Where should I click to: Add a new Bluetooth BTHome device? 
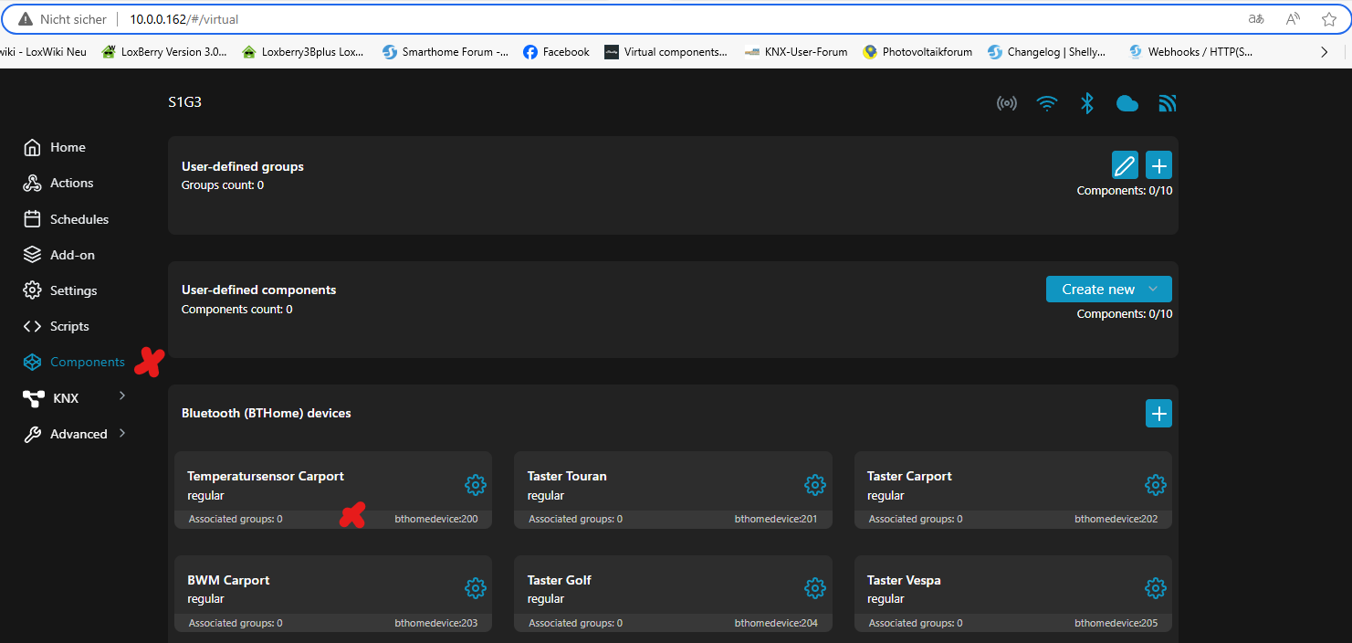[1158, 414]
